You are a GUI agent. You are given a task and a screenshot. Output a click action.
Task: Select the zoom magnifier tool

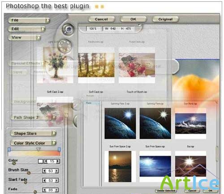click(x=69, y=29)
